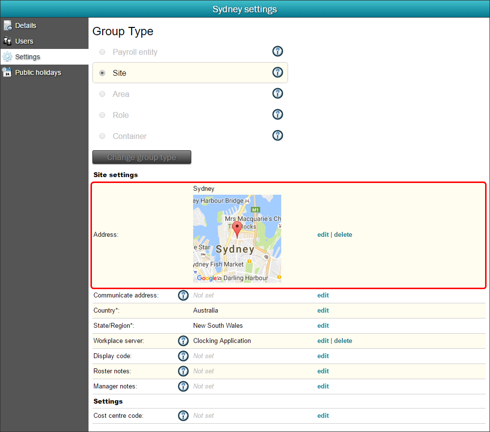Select the Site radio button
The height and width of the screenshot is (432, 490).
pyautogui.click(x=102, y=73)
